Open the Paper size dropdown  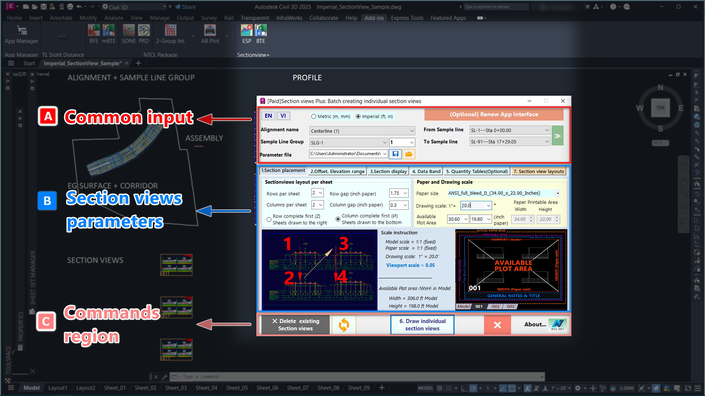558,193
